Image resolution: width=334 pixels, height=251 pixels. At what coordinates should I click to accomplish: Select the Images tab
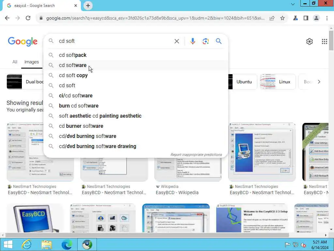[x=32, y=62]
